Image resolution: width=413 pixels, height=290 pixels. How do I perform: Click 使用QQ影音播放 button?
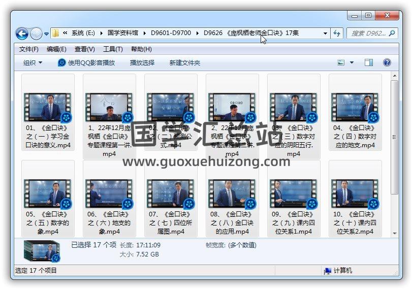coord(86,63)
